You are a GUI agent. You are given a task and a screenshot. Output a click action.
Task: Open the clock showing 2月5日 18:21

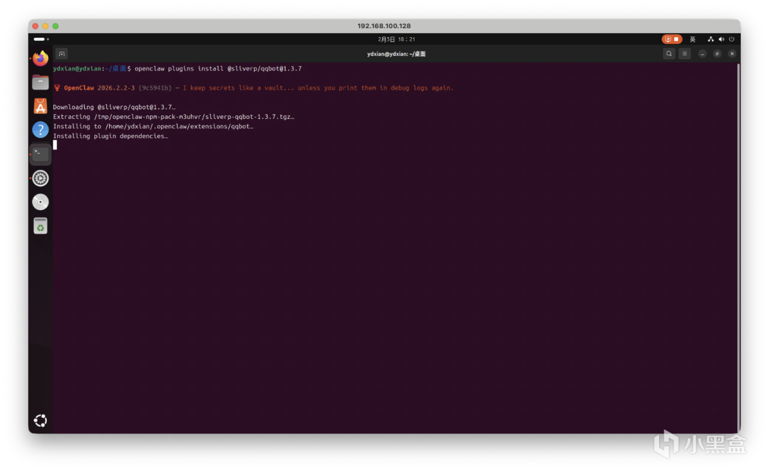(397, 39)
